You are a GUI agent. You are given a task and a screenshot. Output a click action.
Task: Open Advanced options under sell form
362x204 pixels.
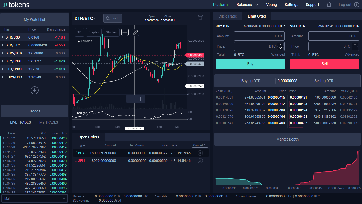point(352,54)
